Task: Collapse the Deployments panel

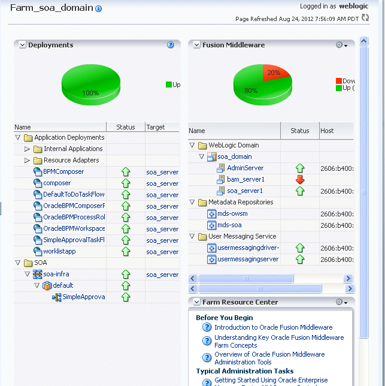Action: coord(23,45)
